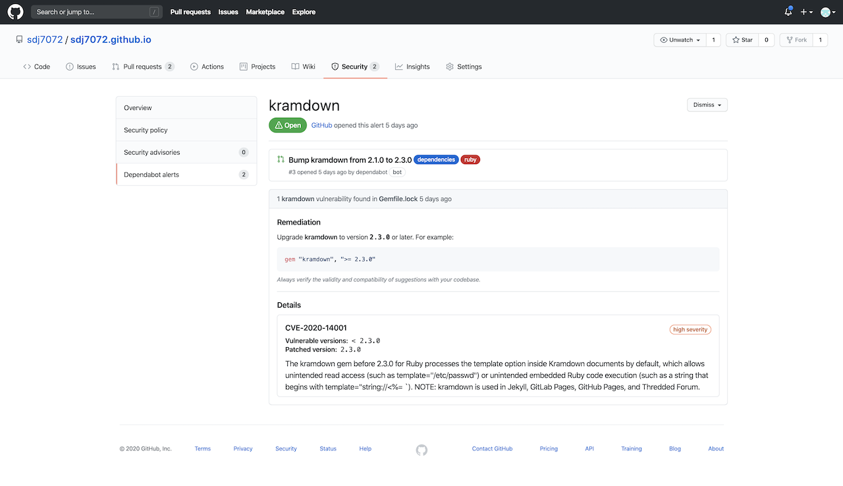Switch to the repository Pull requests tab
Image resolution: width=843 pixels, height=486 pixels.
tap(143, 67)
